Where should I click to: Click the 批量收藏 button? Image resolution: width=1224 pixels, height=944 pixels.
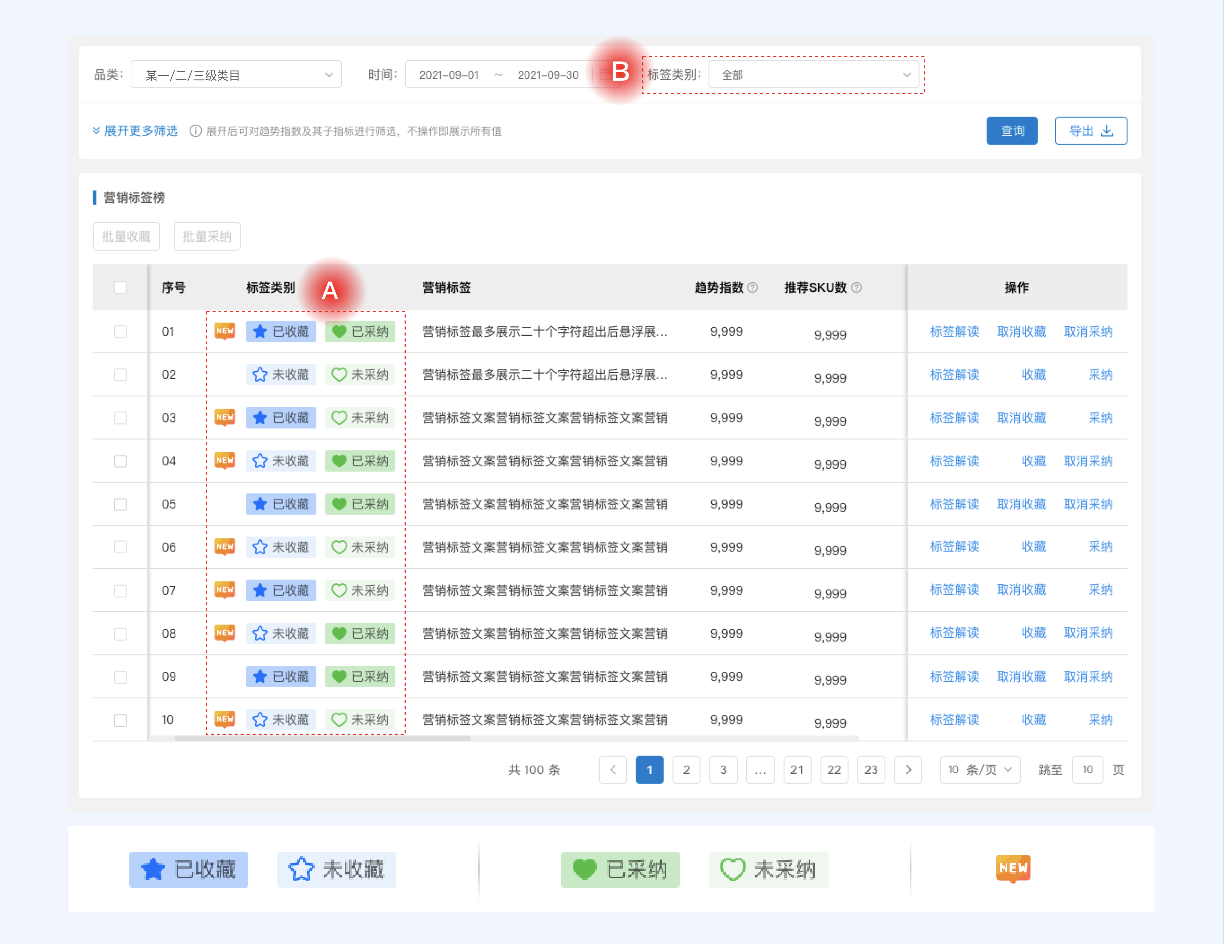[126, 236]
